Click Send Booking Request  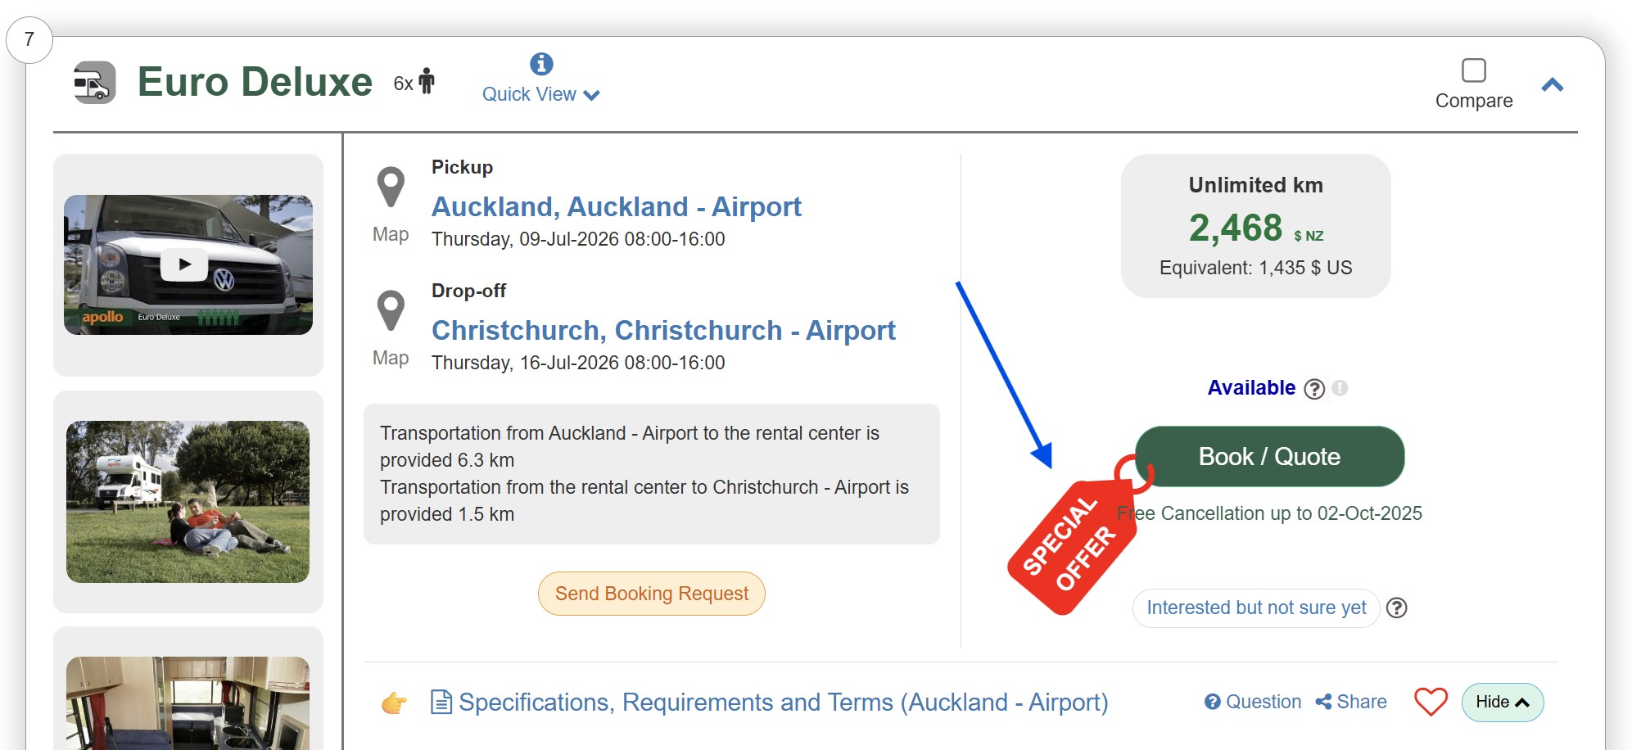click(651, 594)
